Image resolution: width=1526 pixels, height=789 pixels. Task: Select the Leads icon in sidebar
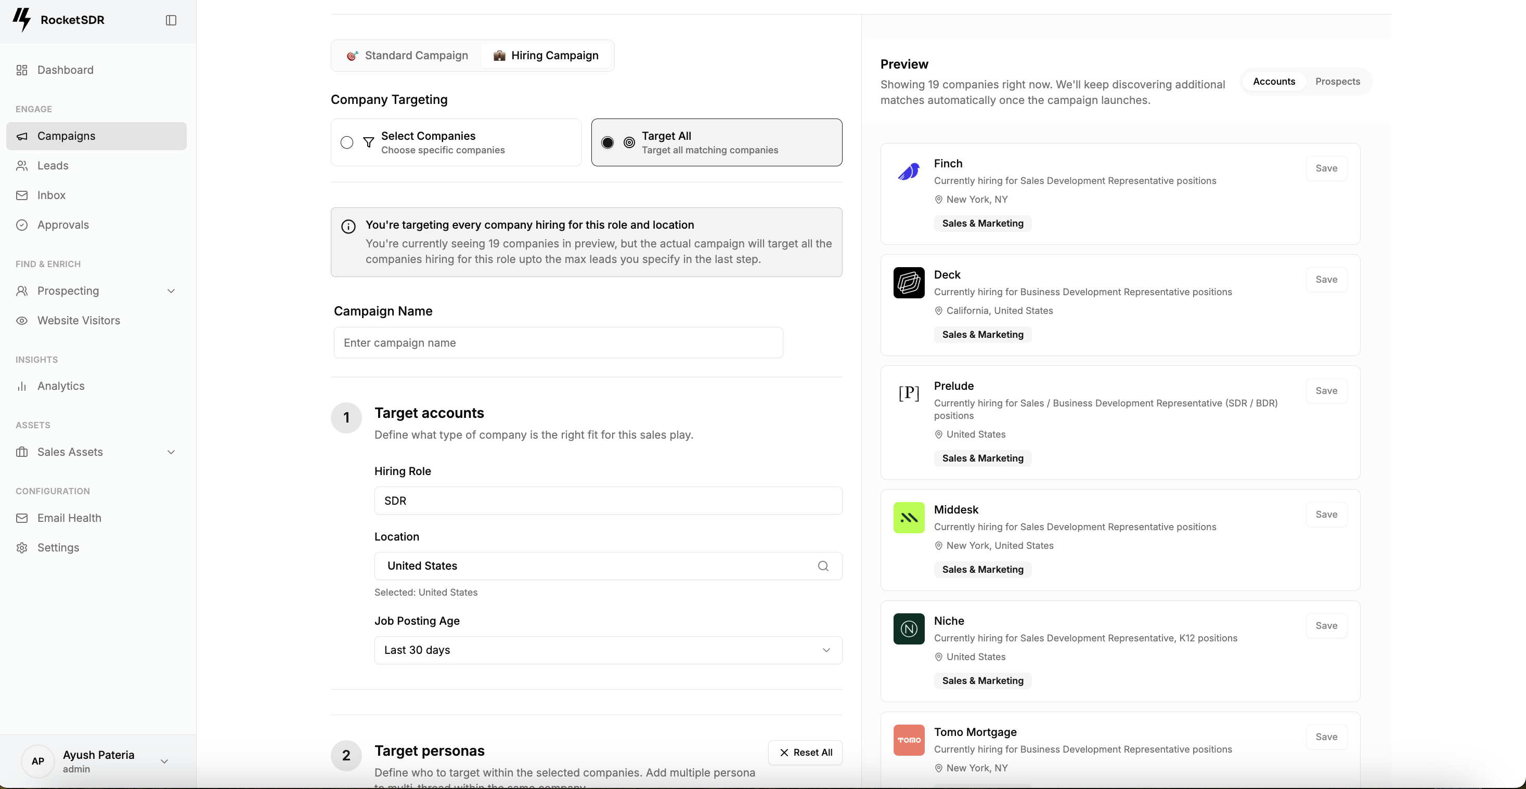(22, 165)
